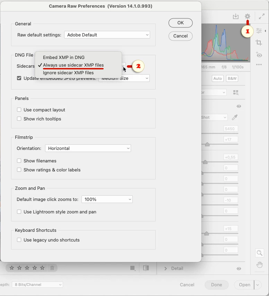Toggle full screen mode arrows icon
Screen dimensions: 269x296
(x=262, y=16)
